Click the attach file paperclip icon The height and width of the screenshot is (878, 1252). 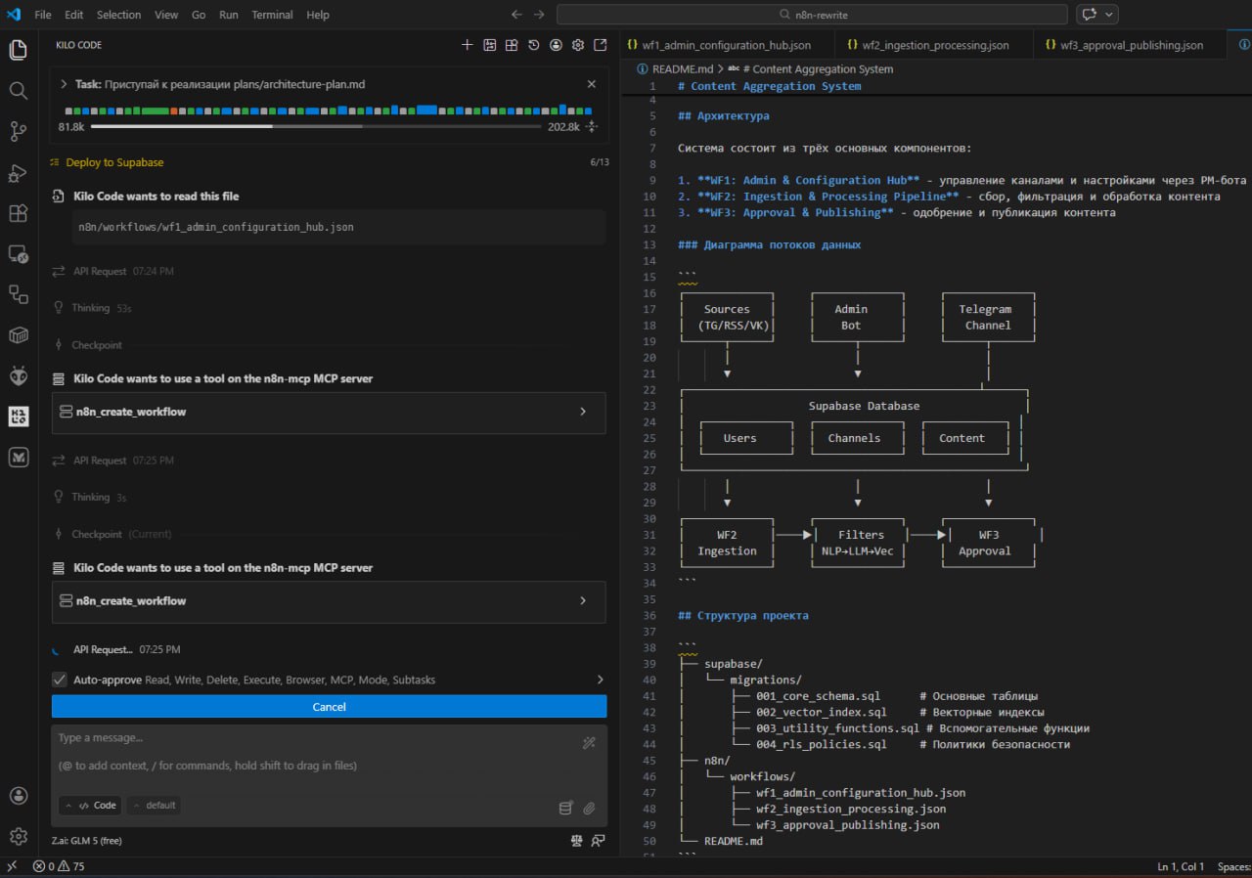589,808
